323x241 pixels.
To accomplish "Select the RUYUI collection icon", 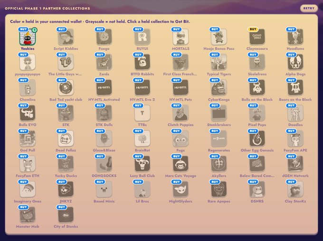I will pyautogui.click(x=142, y=37).
